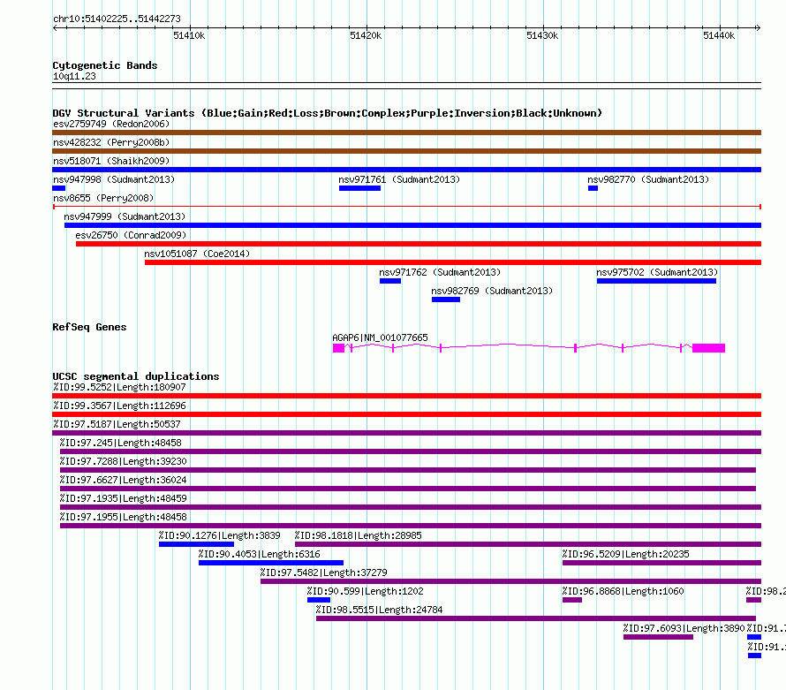Click the 51430k ruler tick label

tap(542, 35)
